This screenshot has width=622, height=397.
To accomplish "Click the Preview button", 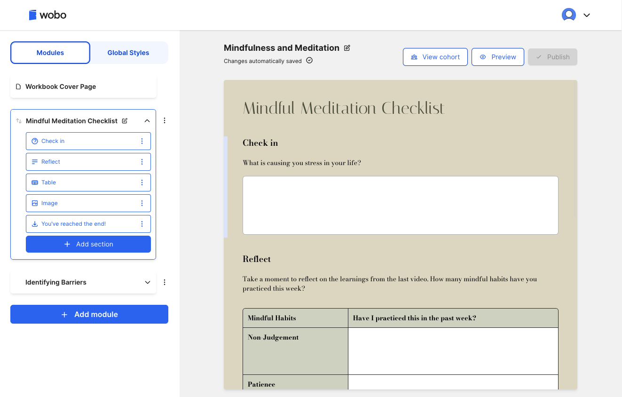I will click(x=498, y=57).
